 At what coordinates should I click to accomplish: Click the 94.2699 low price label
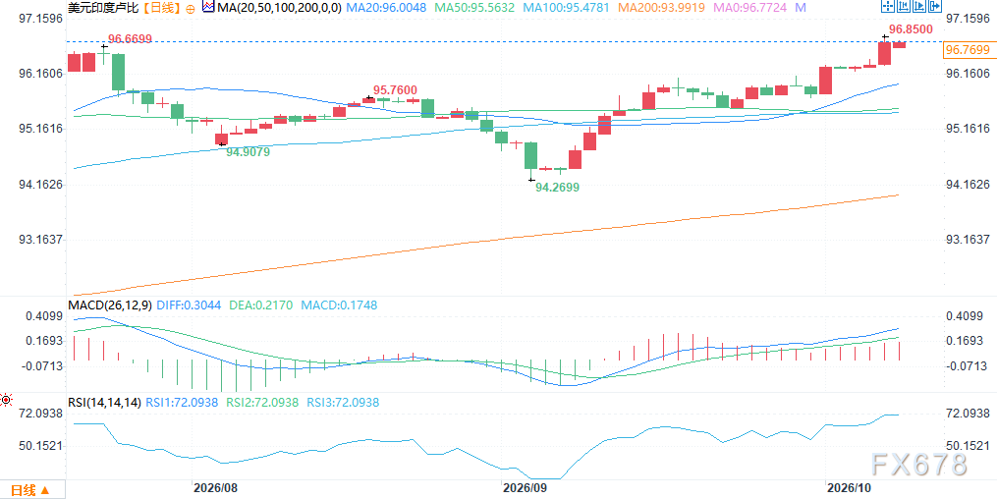[x=557, y=188]
